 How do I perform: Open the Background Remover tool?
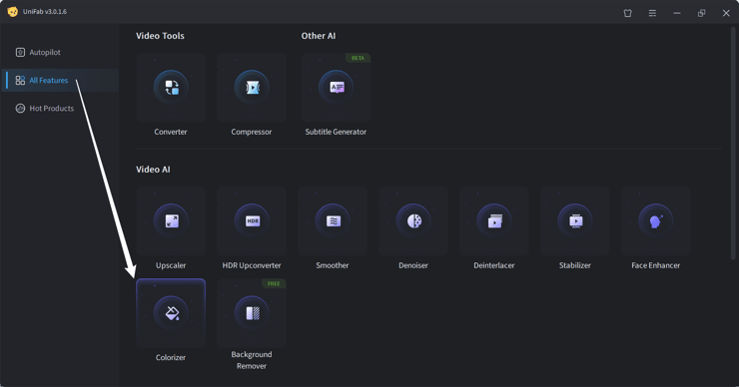click(252, 313)
